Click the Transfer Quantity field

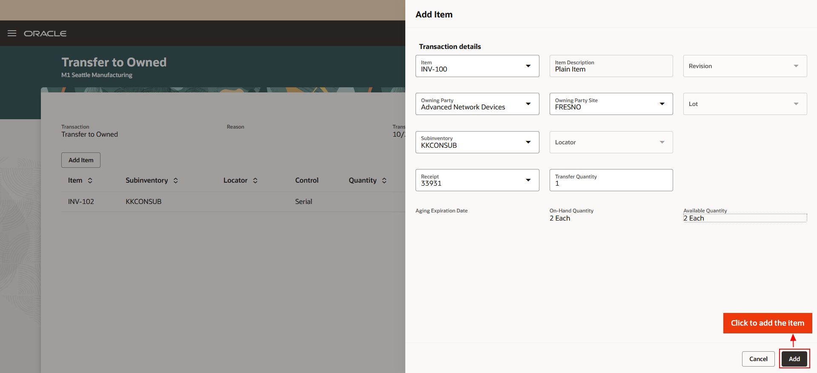click(x=611, y=180)
